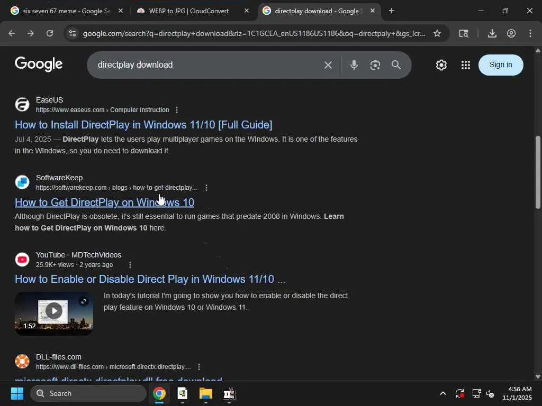Click the Google logo

click(39, 64)
